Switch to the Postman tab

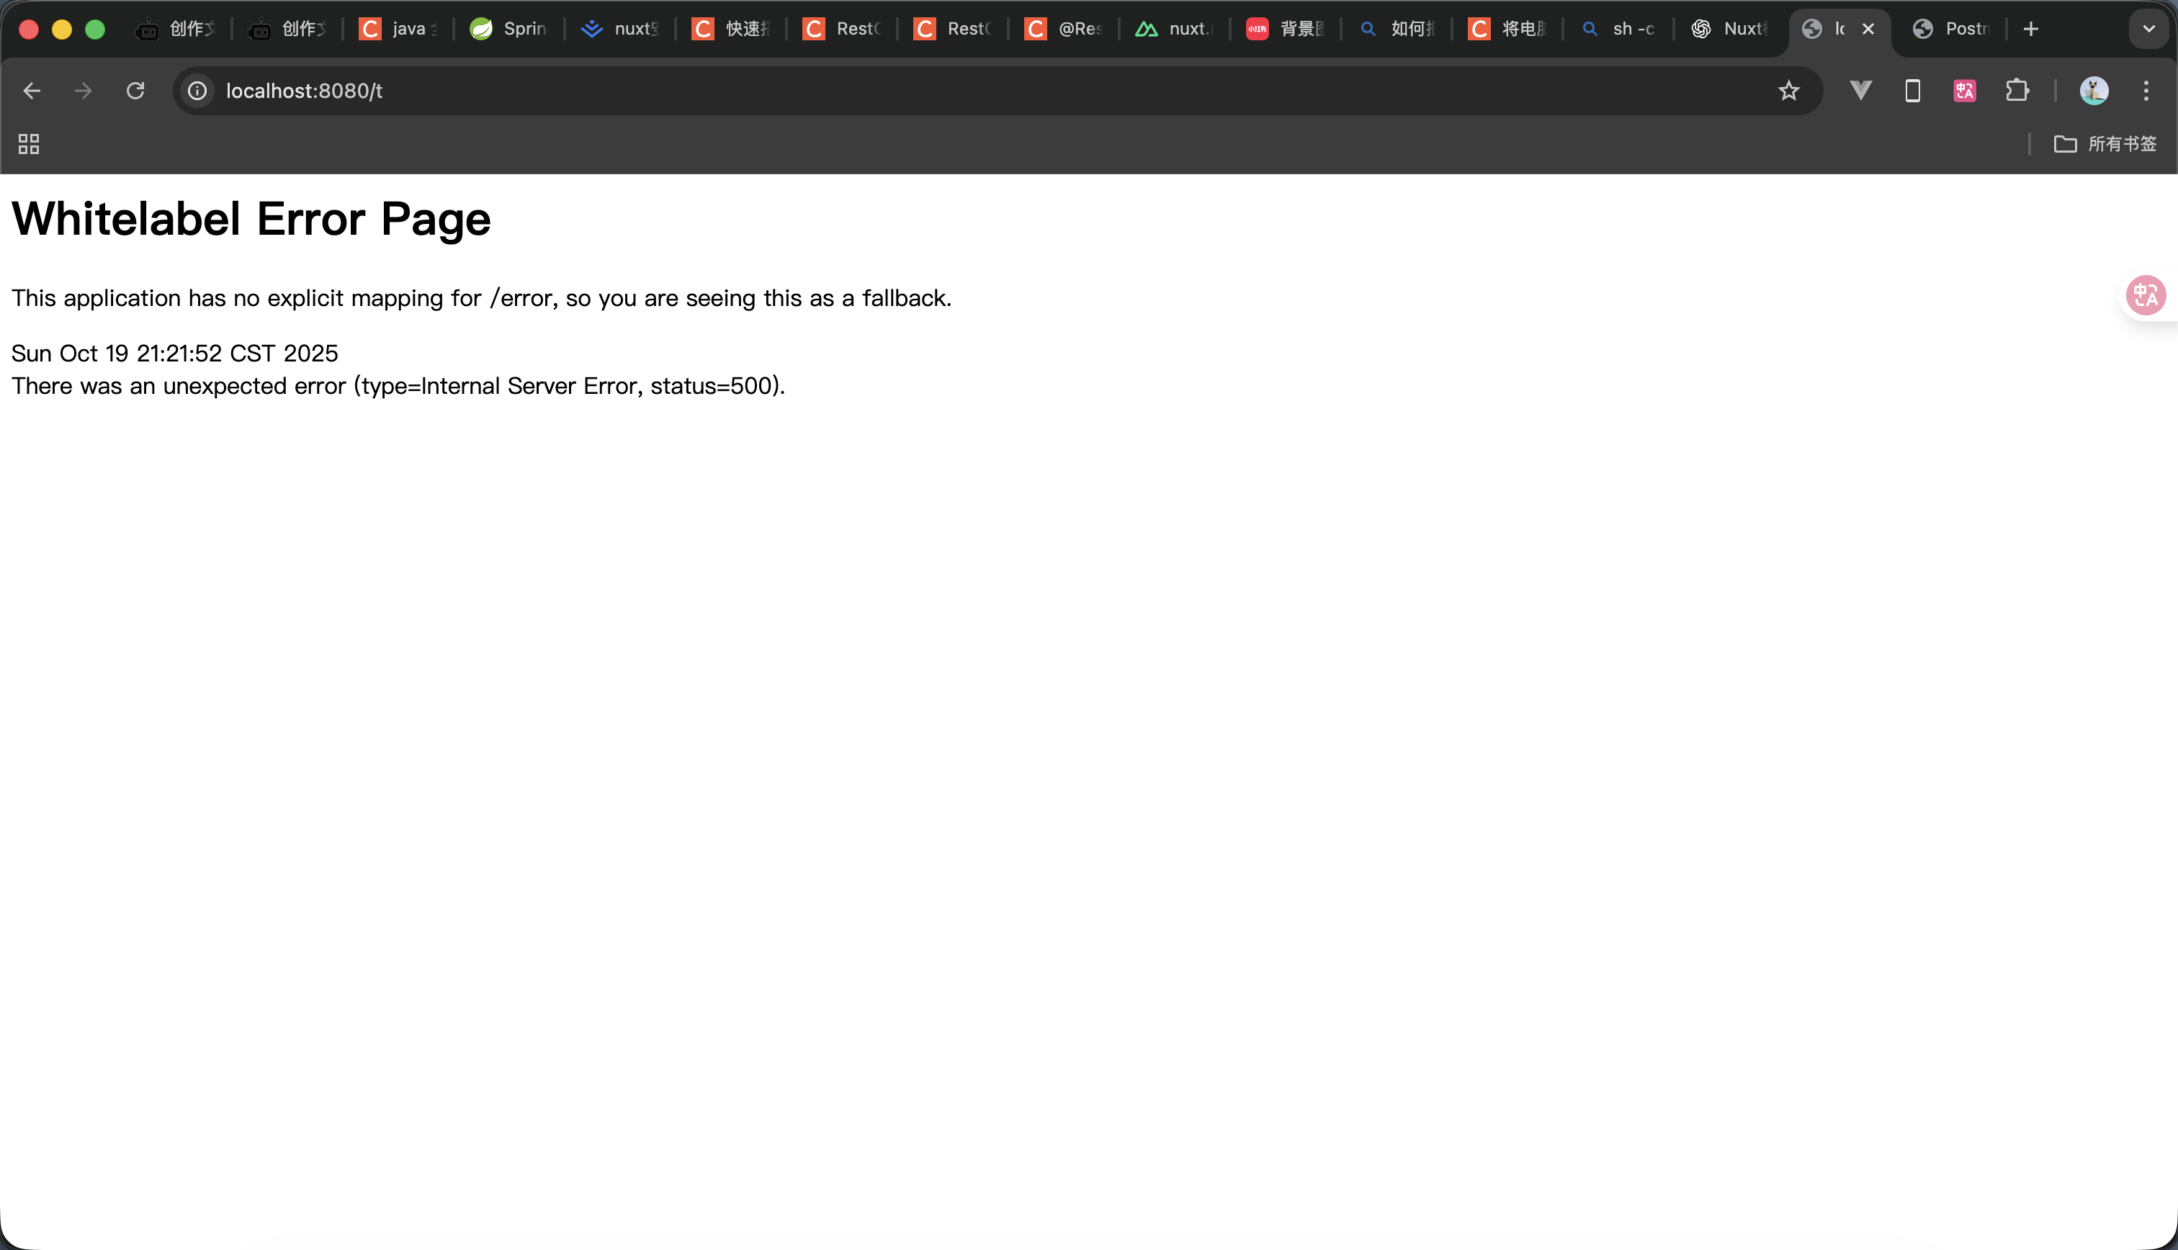click(x=1950, y=30)
